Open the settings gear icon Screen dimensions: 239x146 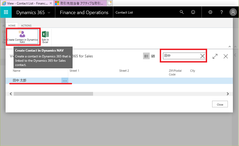[210, 12]
